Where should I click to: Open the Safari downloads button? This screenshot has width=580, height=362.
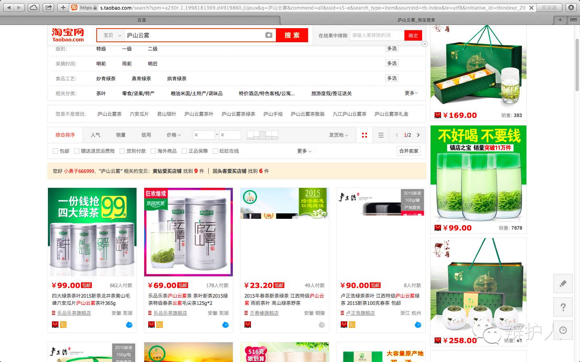pos(571,8)
